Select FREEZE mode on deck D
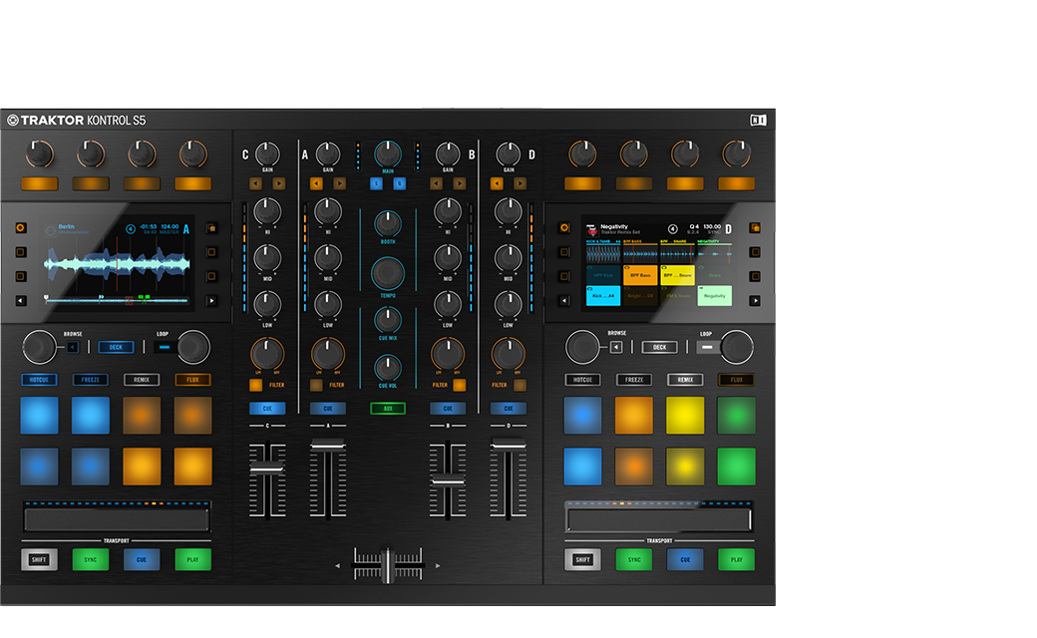This screenshot has width=1037, height=638. (x=634, y=380)
